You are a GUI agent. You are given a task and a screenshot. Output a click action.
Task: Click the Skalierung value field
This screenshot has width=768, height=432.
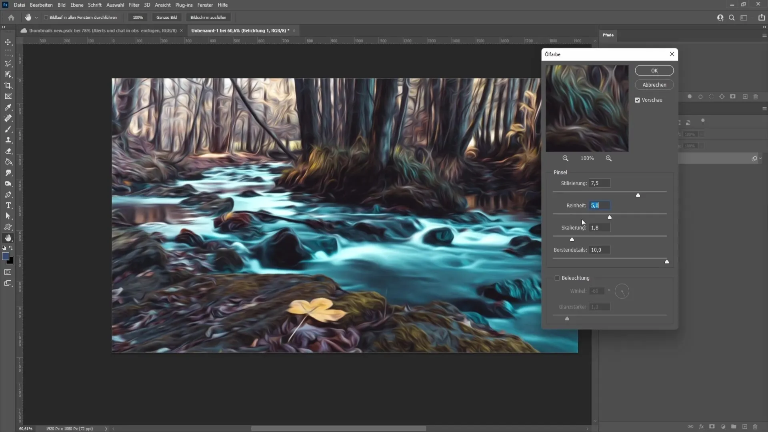point(600,228)
